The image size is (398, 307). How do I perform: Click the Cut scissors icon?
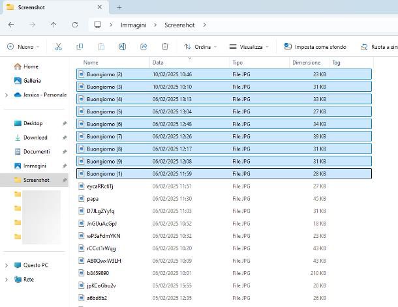[x=58, y=47]
